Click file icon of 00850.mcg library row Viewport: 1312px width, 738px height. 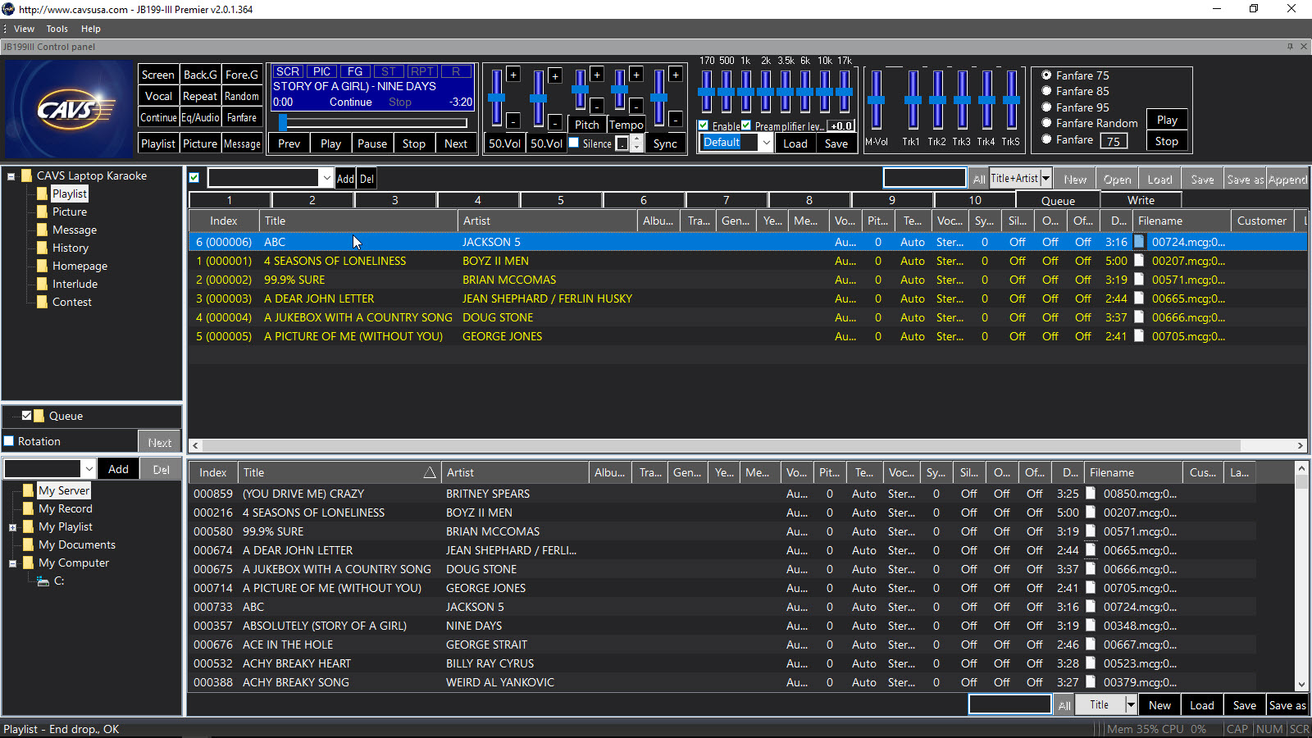[x=1091, y=494]
